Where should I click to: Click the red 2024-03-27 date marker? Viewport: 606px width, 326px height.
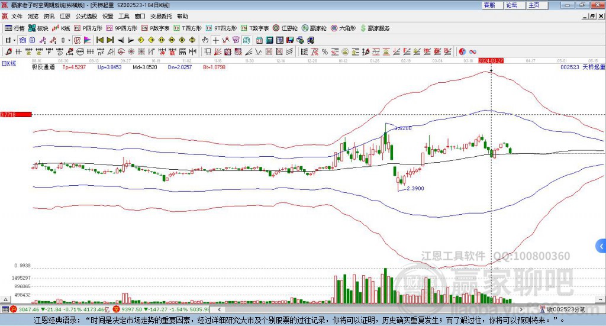pos(491,60)
